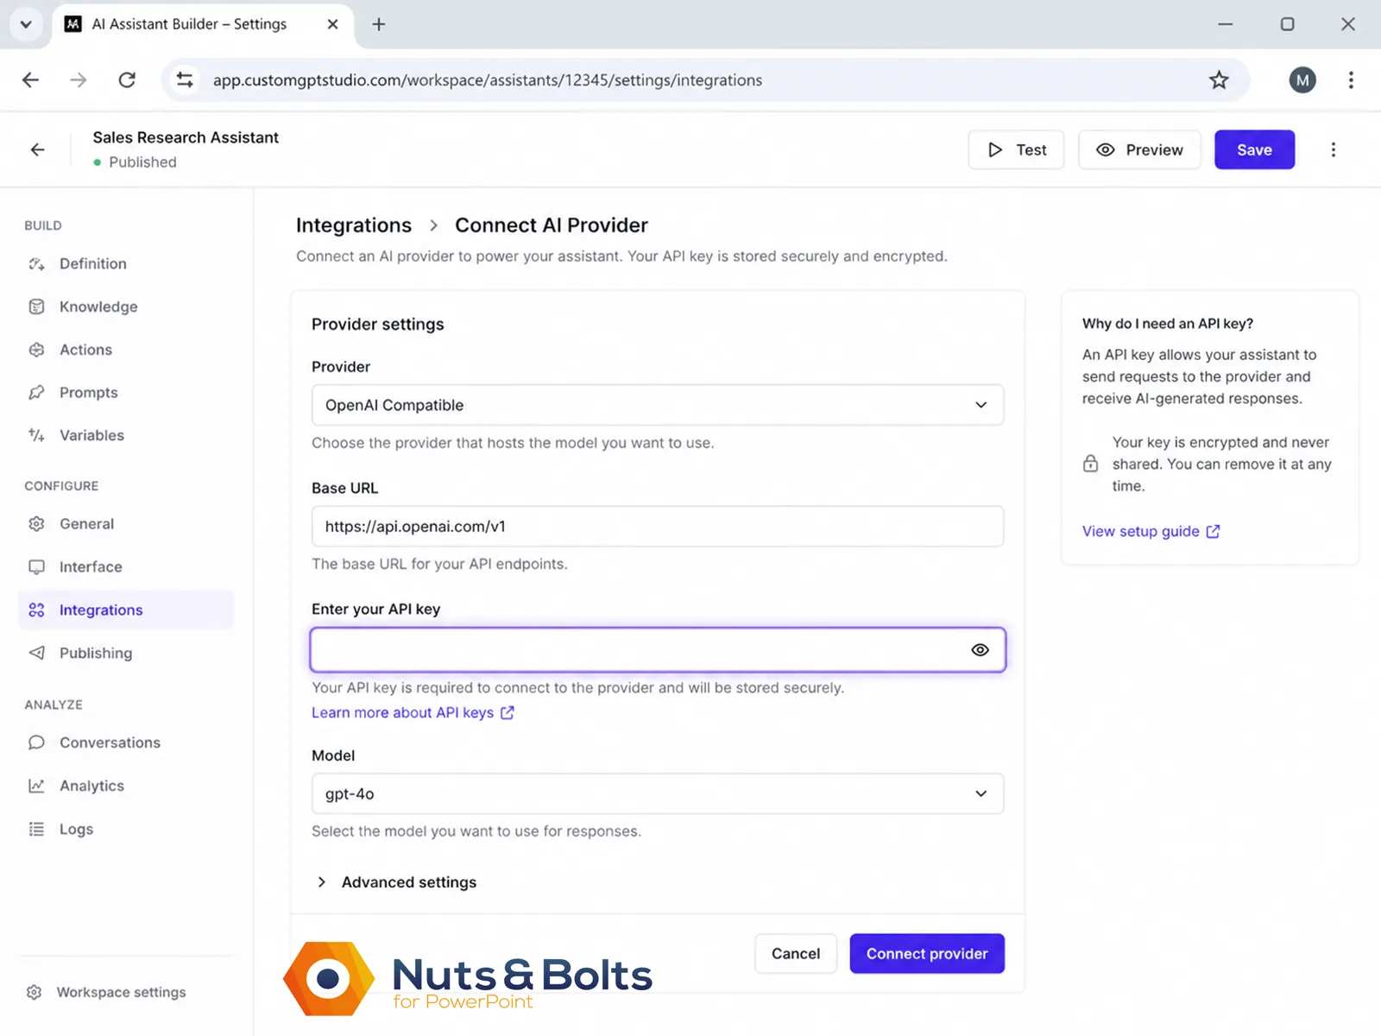Image resolution: width=1381 pixels, height=1036 pixels.
Task: Click the Prompts pen icon
Action: (36, 393)
